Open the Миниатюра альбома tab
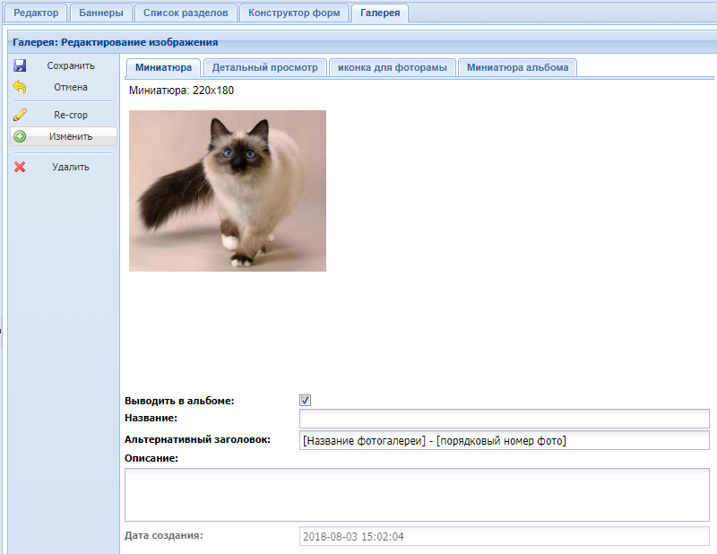717x554 pixels. pos(518,68)
